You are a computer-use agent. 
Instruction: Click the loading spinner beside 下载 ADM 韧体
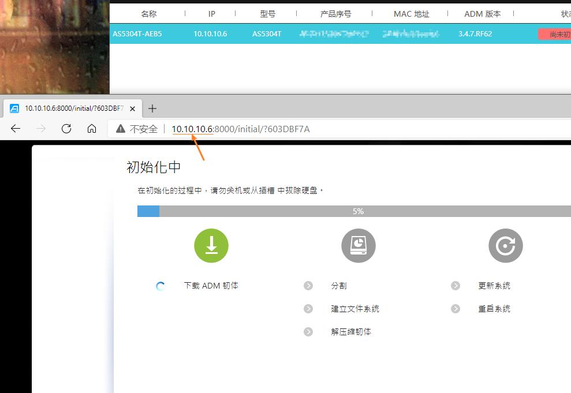click(x=160, y=285)
